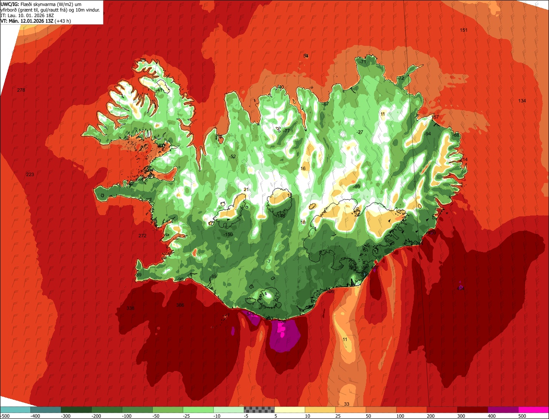Click the 'VT: Mán. 12.01.2026 13Z (+43 h)' line
This screenshot has height=419, width=549.
click(x=36, y=21)
